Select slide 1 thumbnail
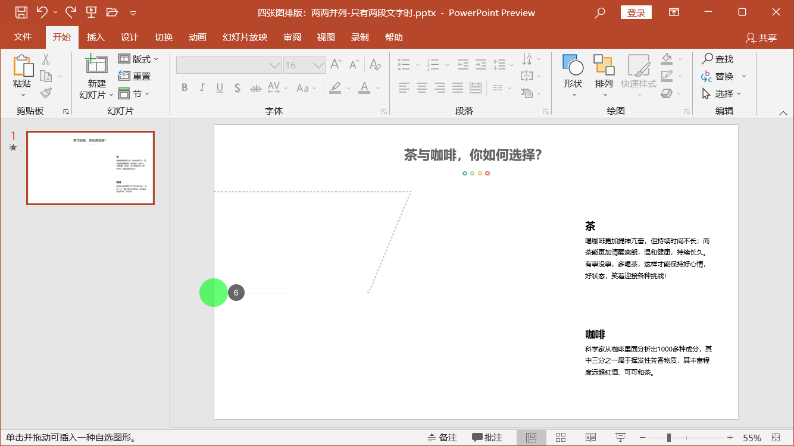 [90, 168]
